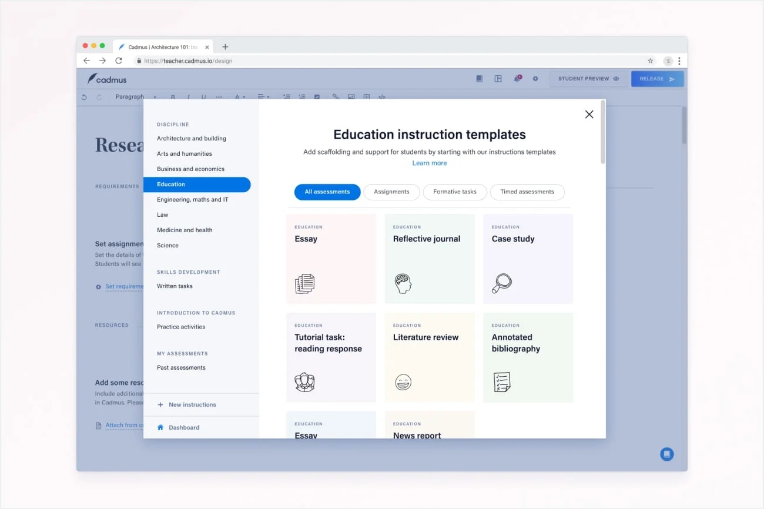The height and width of the screenshot is (509, 764).
Task: Open the Reflective journal template card
Action: click(x=430, y=259)
